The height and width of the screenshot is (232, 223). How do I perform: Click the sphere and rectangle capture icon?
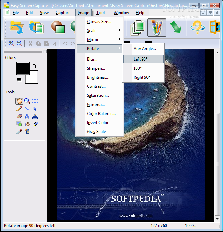(x=58, y=27)
